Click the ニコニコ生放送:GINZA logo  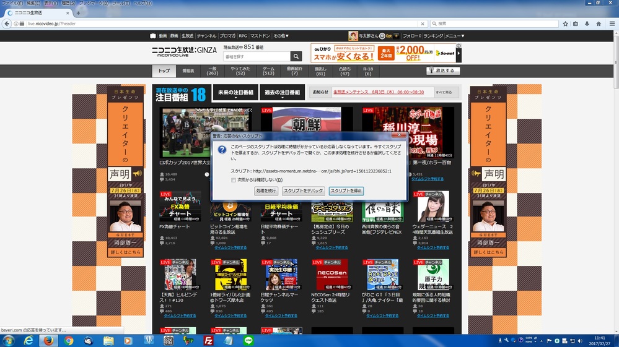[184, 51]
